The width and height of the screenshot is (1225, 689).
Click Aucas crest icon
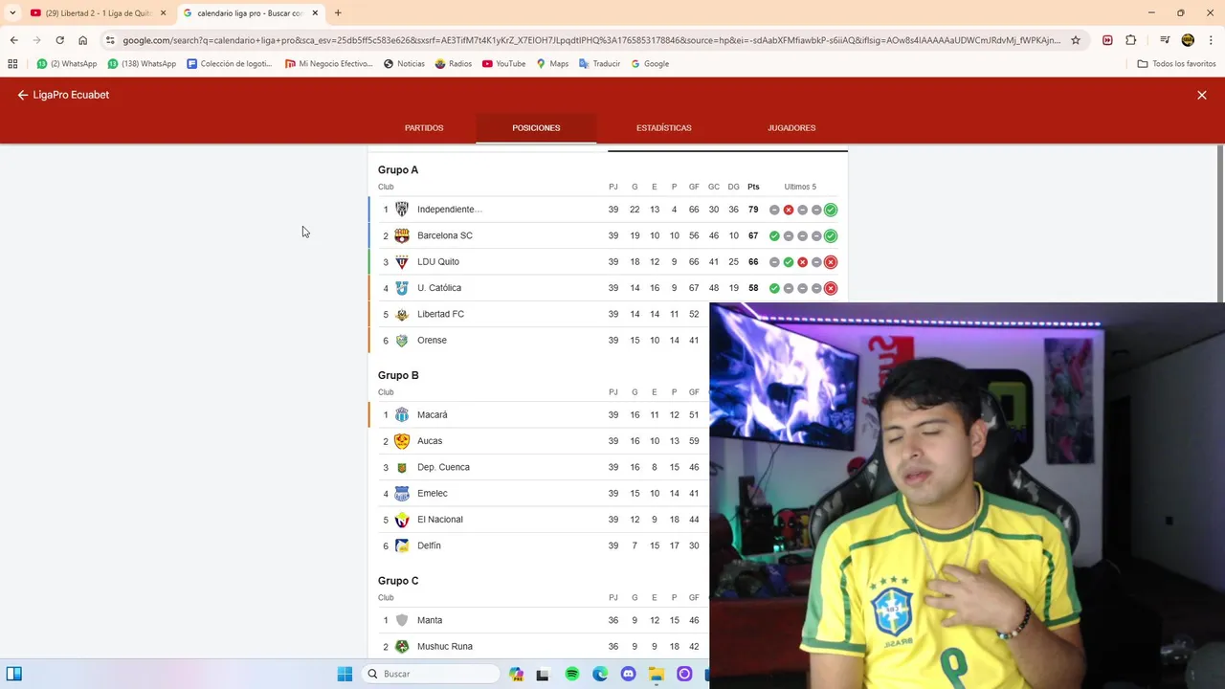coord(402,441)
